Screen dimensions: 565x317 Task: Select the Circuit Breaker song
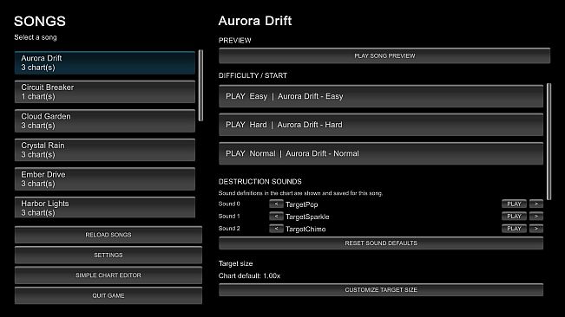(x=105, y=92)
